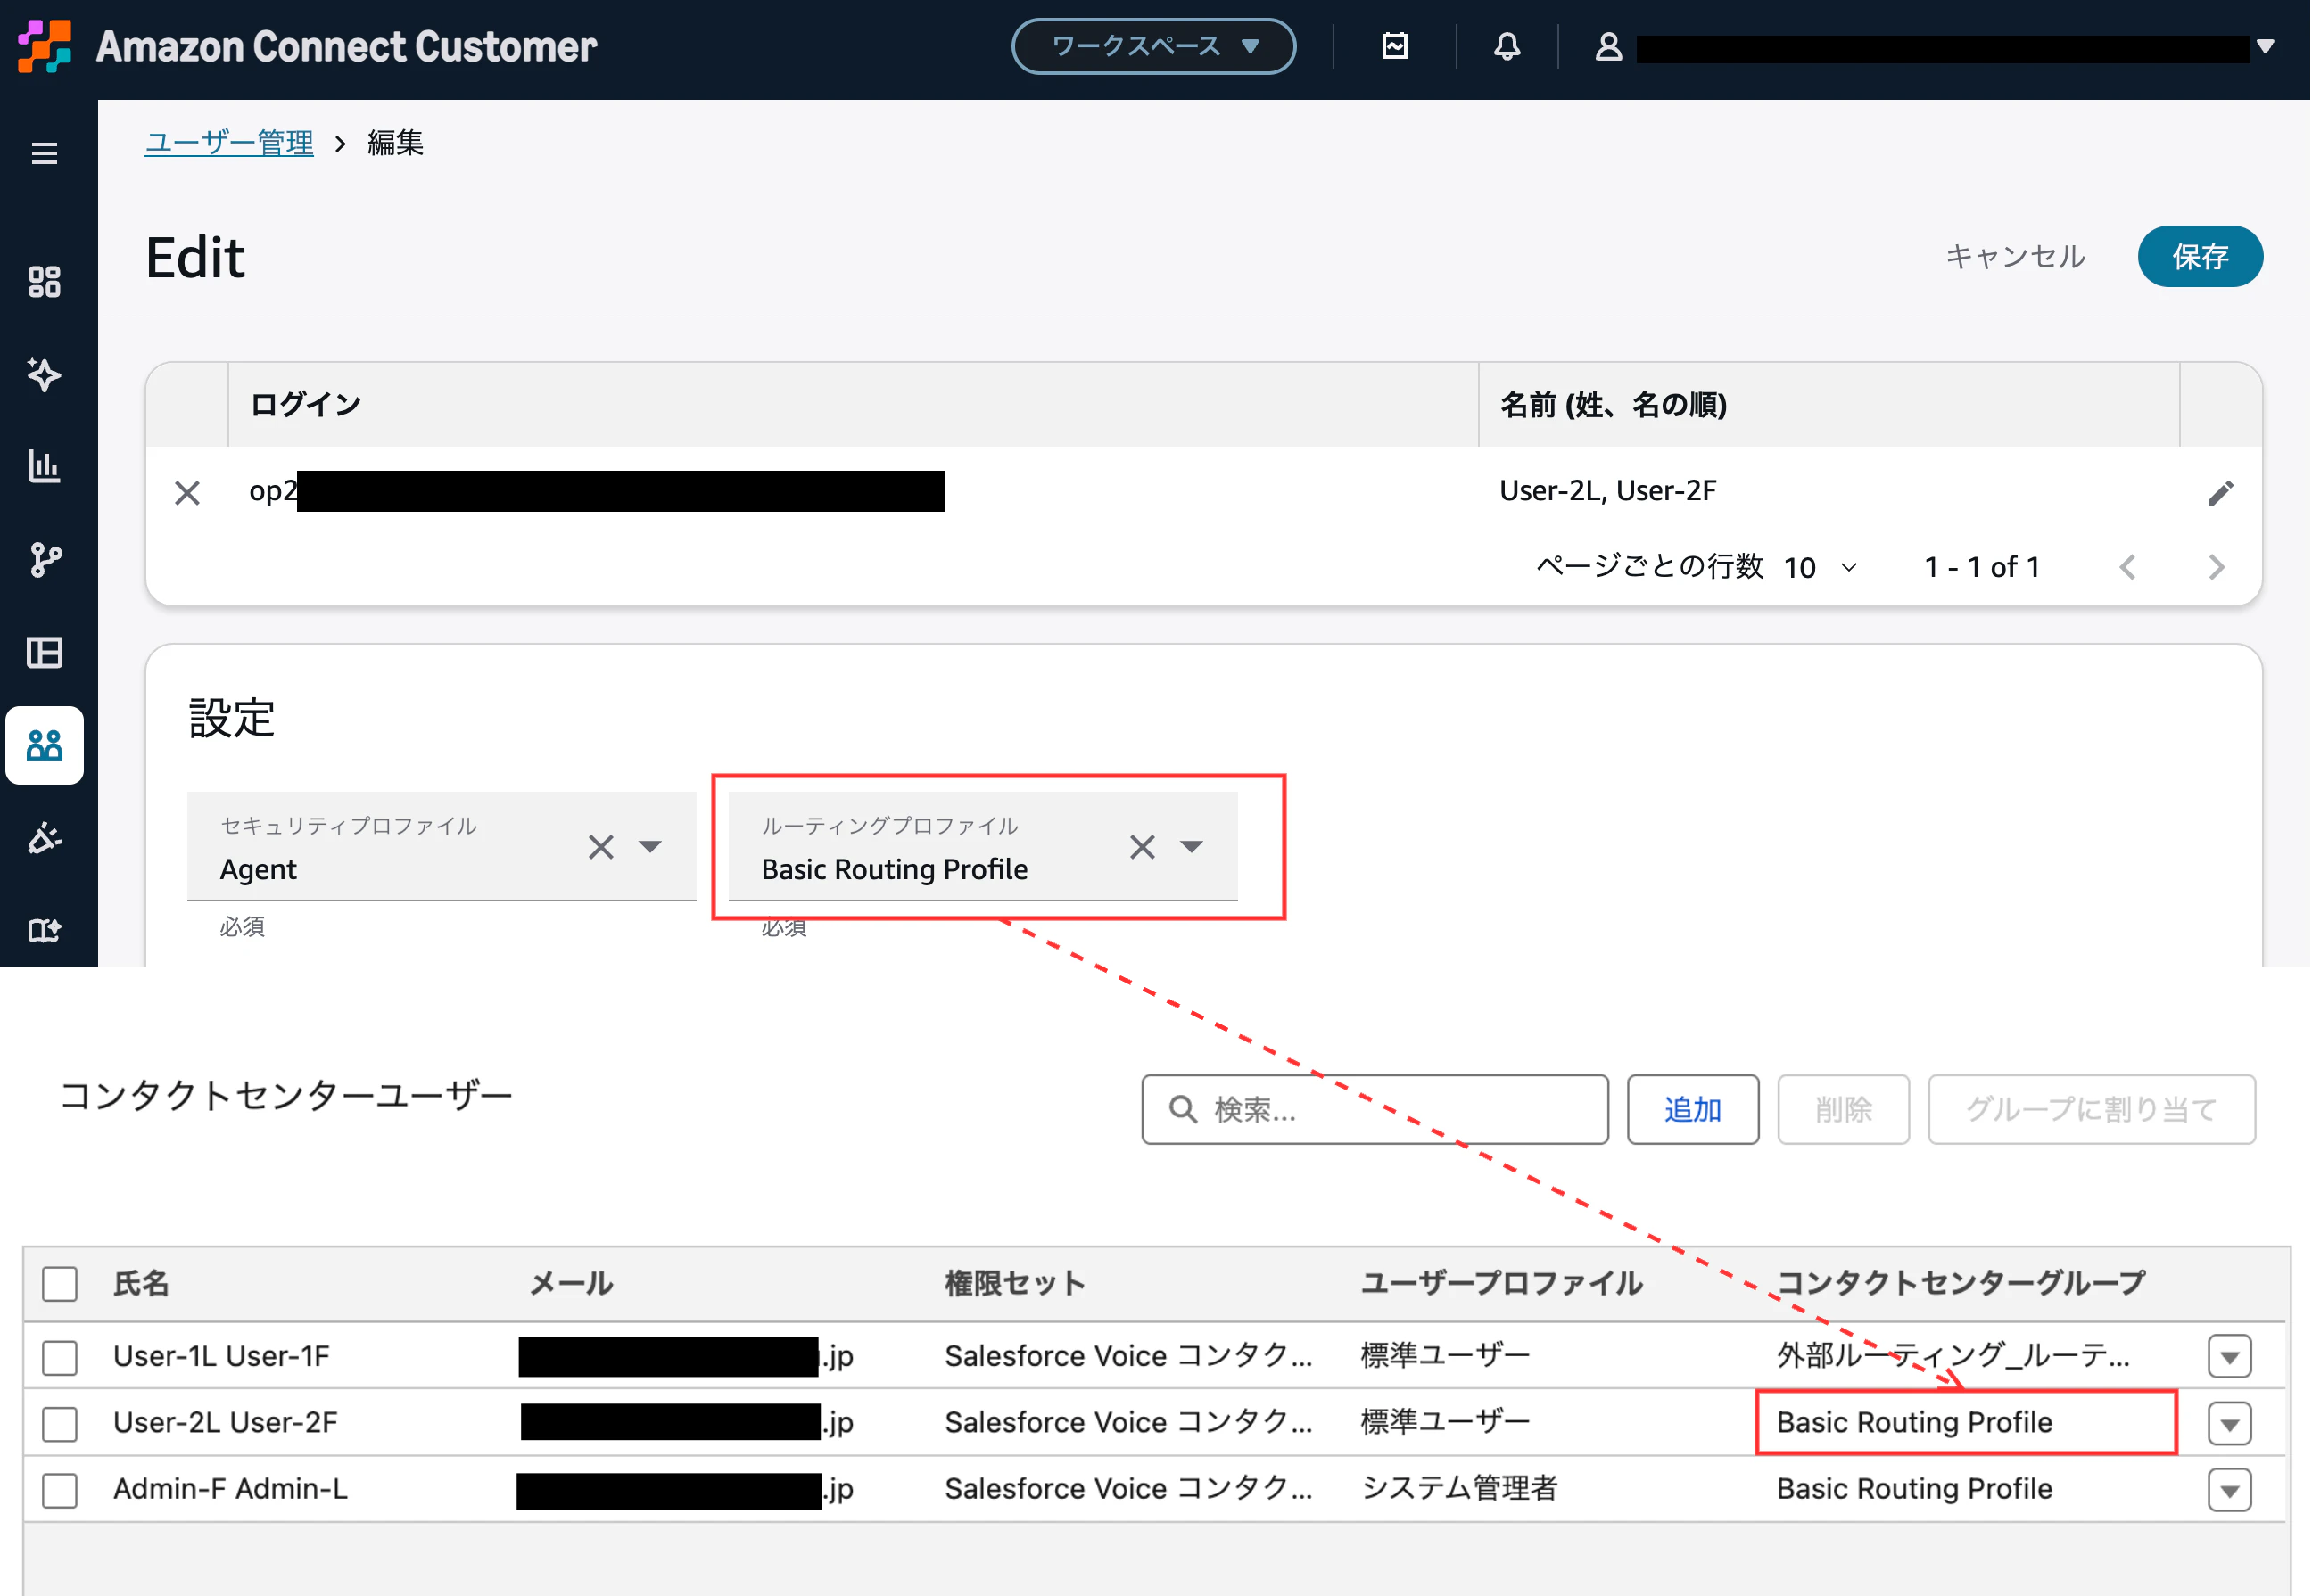Open the hamburger navigation menu

click(x=44, y=153)
